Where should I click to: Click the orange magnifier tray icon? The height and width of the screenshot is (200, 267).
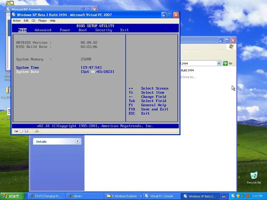click(248, 196)
